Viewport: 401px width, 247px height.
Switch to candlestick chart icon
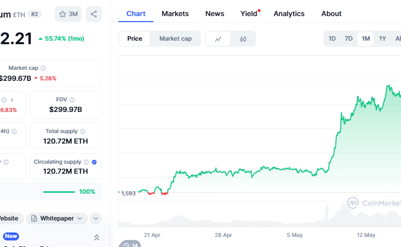point(243,39)
